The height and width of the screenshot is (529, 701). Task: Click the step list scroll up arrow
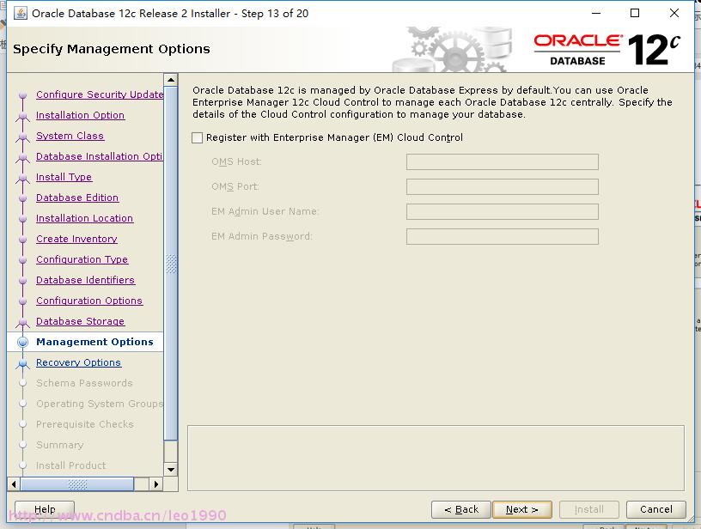pyautogui.click(x=171, y=80)
